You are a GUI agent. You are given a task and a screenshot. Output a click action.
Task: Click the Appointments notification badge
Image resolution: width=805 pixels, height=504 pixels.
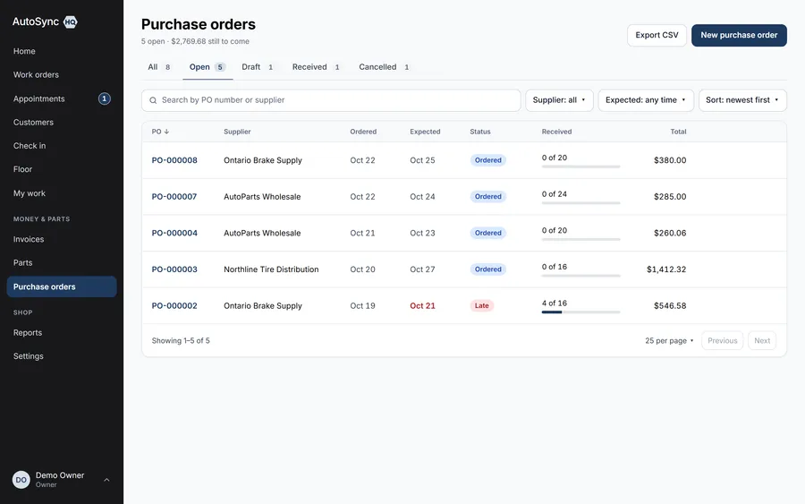[x=105, y=98]
